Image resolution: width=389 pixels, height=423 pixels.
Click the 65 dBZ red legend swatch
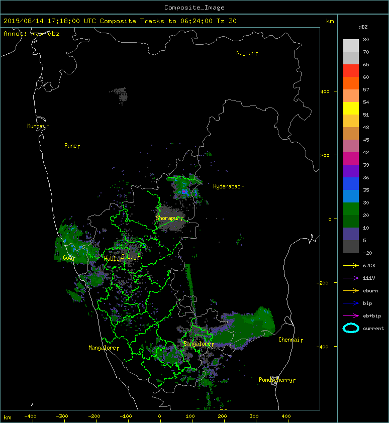pyautogui.click(x=351, y=70)
